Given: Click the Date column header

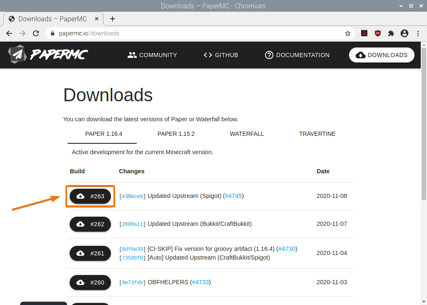Looking at the screenshot, I should 323,171.
